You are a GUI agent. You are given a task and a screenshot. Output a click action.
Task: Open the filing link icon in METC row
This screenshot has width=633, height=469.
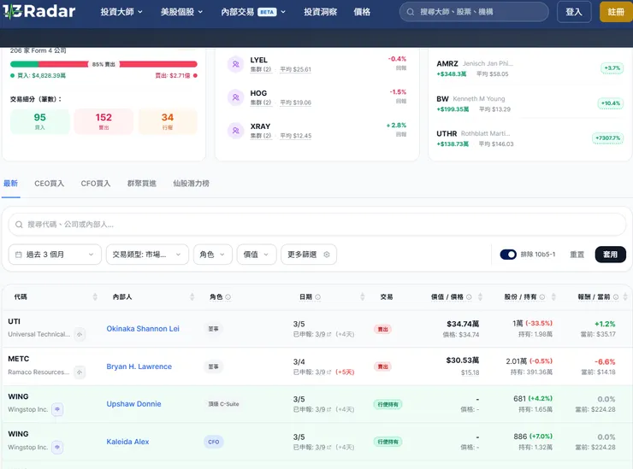pyautogui.click(x=328, y=372)
